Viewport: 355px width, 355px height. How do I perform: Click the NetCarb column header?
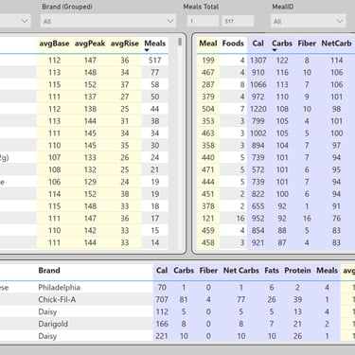click(336, 44)
